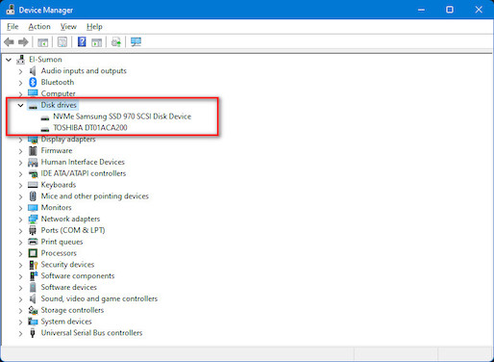Click the Show/Hide console tree icon
This screenshot has width=494, height=362.
click(x=42, y=42)
